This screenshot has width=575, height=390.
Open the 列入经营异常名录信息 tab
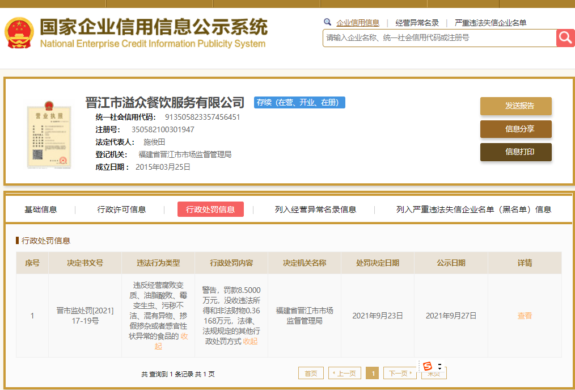pos(315,209)
